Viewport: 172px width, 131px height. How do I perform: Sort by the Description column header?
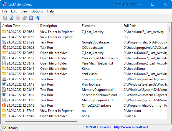(59, 26)
